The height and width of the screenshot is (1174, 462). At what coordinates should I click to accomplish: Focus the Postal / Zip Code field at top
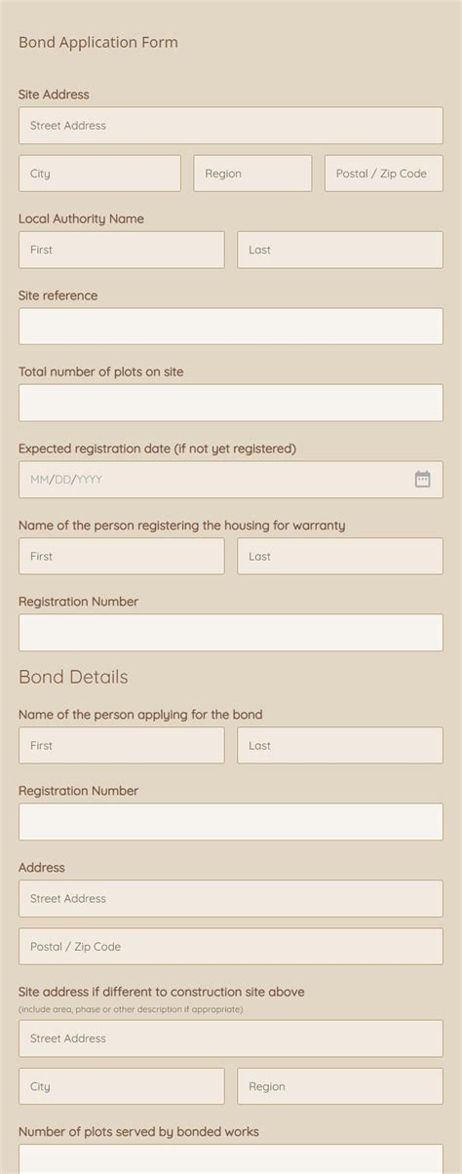point(384,174)
